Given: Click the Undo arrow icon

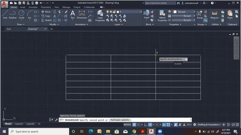Looking at the screenshot, I should click(x=41, y=3).
